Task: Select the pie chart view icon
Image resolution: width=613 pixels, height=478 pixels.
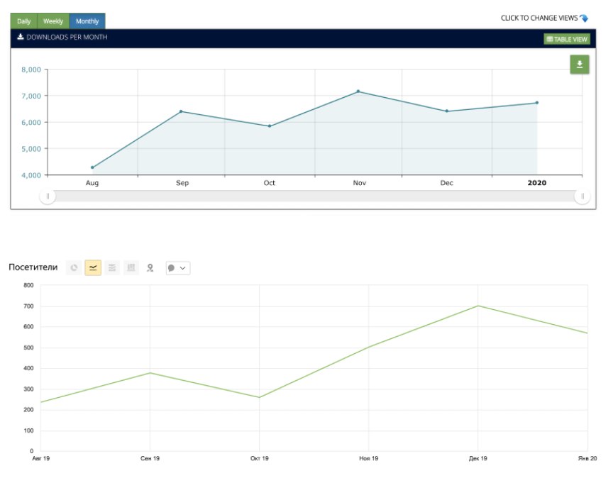Action: (x=74, y=267)
